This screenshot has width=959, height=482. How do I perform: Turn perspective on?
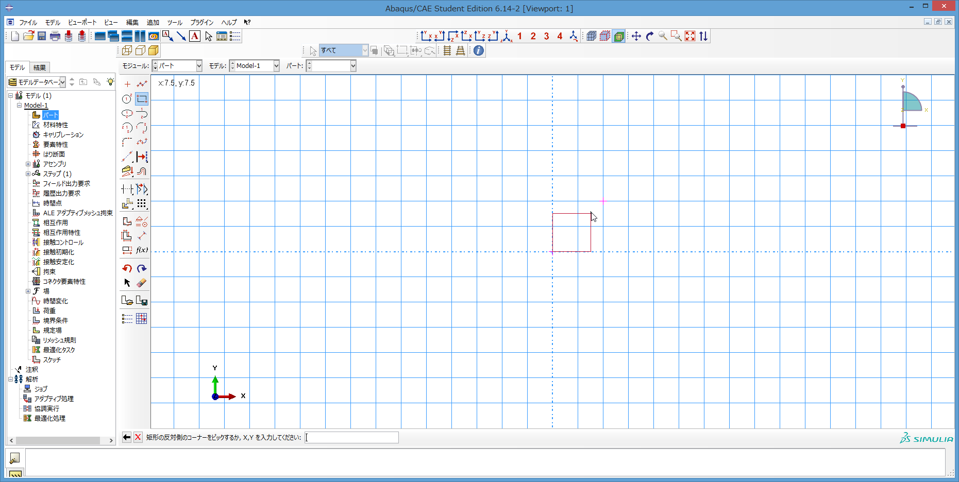(461, 50)
